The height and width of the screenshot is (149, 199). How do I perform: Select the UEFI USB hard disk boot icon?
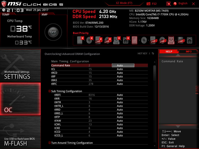[x=99, y=40]
